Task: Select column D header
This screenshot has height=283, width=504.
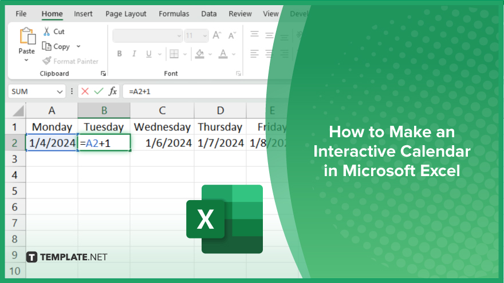Action: tap(220, 111)
